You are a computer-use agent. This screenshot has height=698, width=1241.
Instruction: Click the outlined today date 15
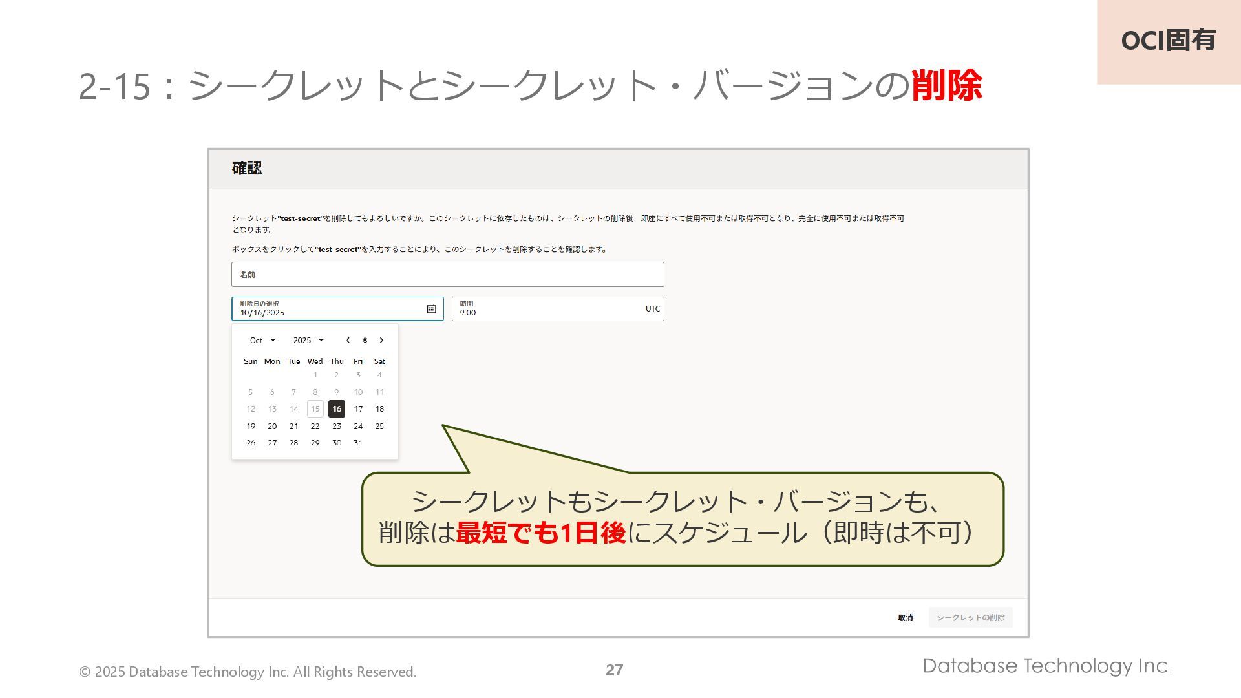[x=315, y=408]
